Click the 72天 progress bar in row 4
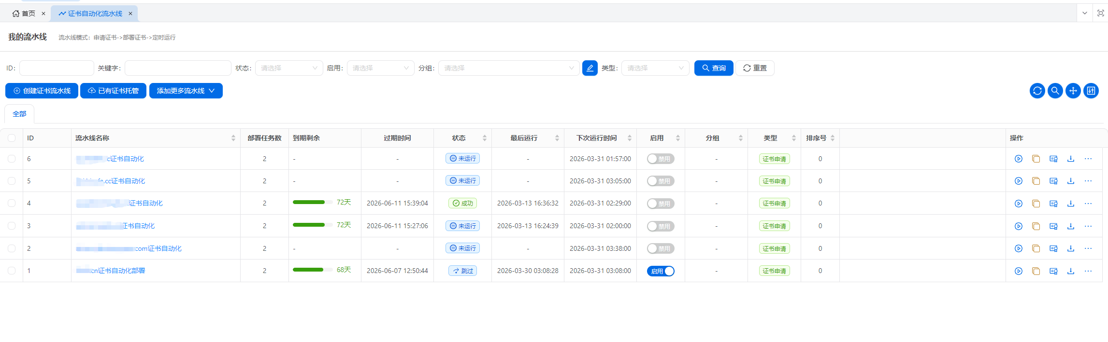Image resolution: width=1108 pixels, height=342 pixels. pos(309,203)
